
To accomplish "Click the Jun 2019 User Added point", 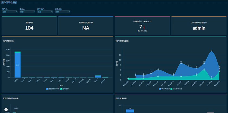I will [181, 63].
